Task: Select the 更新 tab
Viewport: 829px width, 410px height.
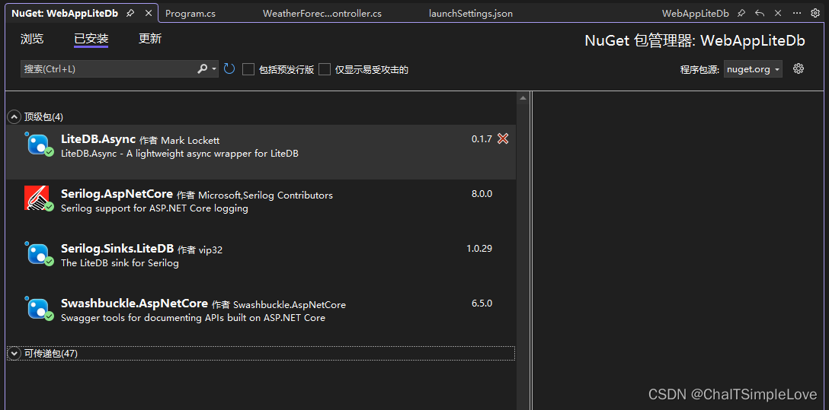Action: tap(150, 39)
